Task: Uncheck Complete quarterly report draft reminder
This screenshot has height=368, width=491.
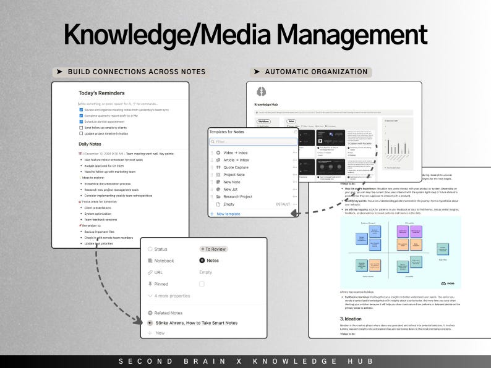Action: (x=81, y=115)
